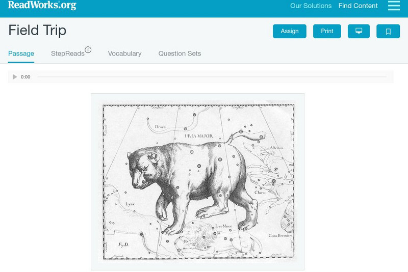Screen dimensions: 408x272
Task: Click the Ursa Major constellation image
Action: pos(197,182)
